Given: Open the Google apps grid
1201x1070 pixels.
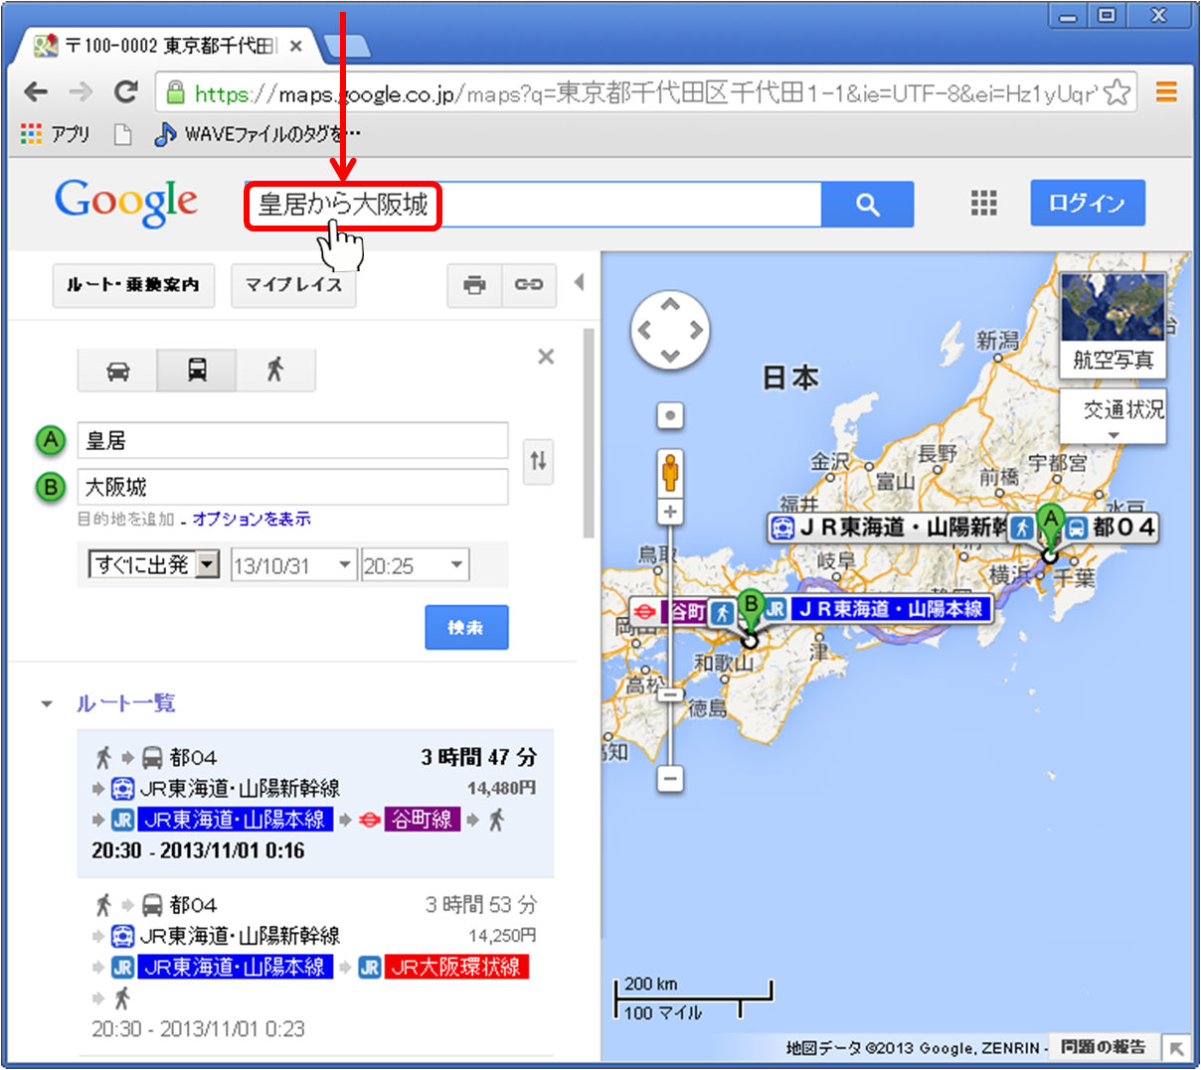Looking at the screenshot, I should pos(983,204).
